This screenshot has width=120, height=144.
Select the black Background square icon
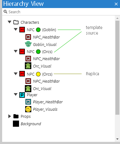tap(16, 124)
